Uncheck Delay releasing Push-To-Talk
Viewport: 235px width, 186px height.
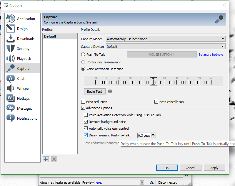[x=86, y=135]
